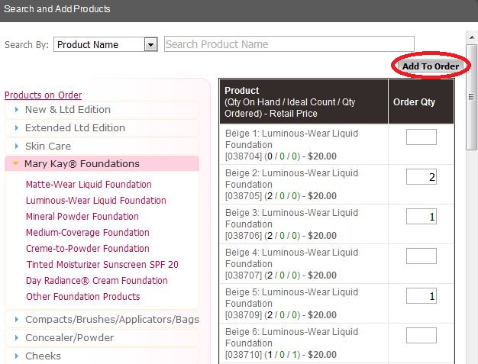Open the Luminous-Wear Liquid Foundation link

point(96,201)
